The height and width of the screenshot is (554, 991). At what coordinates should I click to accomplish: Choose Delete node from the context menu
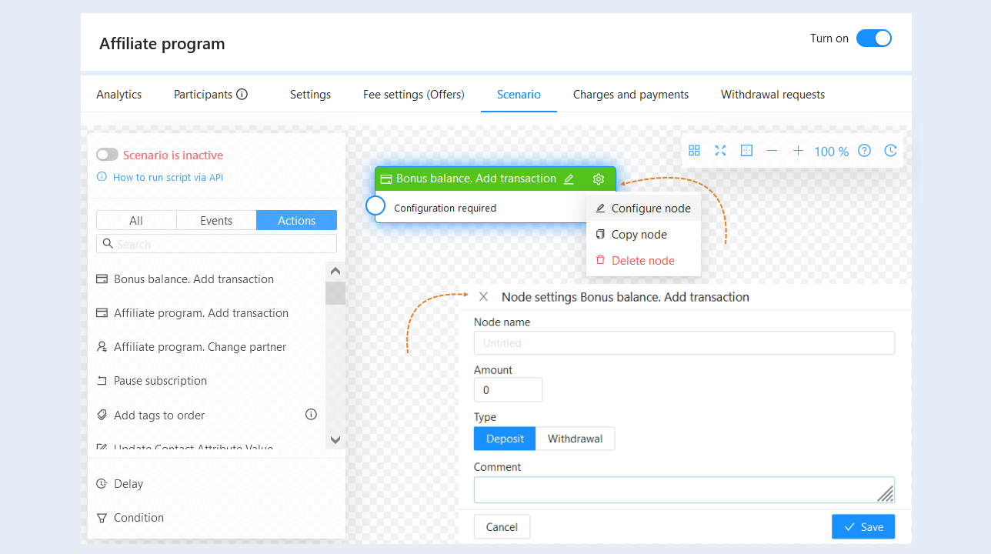[643, 261]
